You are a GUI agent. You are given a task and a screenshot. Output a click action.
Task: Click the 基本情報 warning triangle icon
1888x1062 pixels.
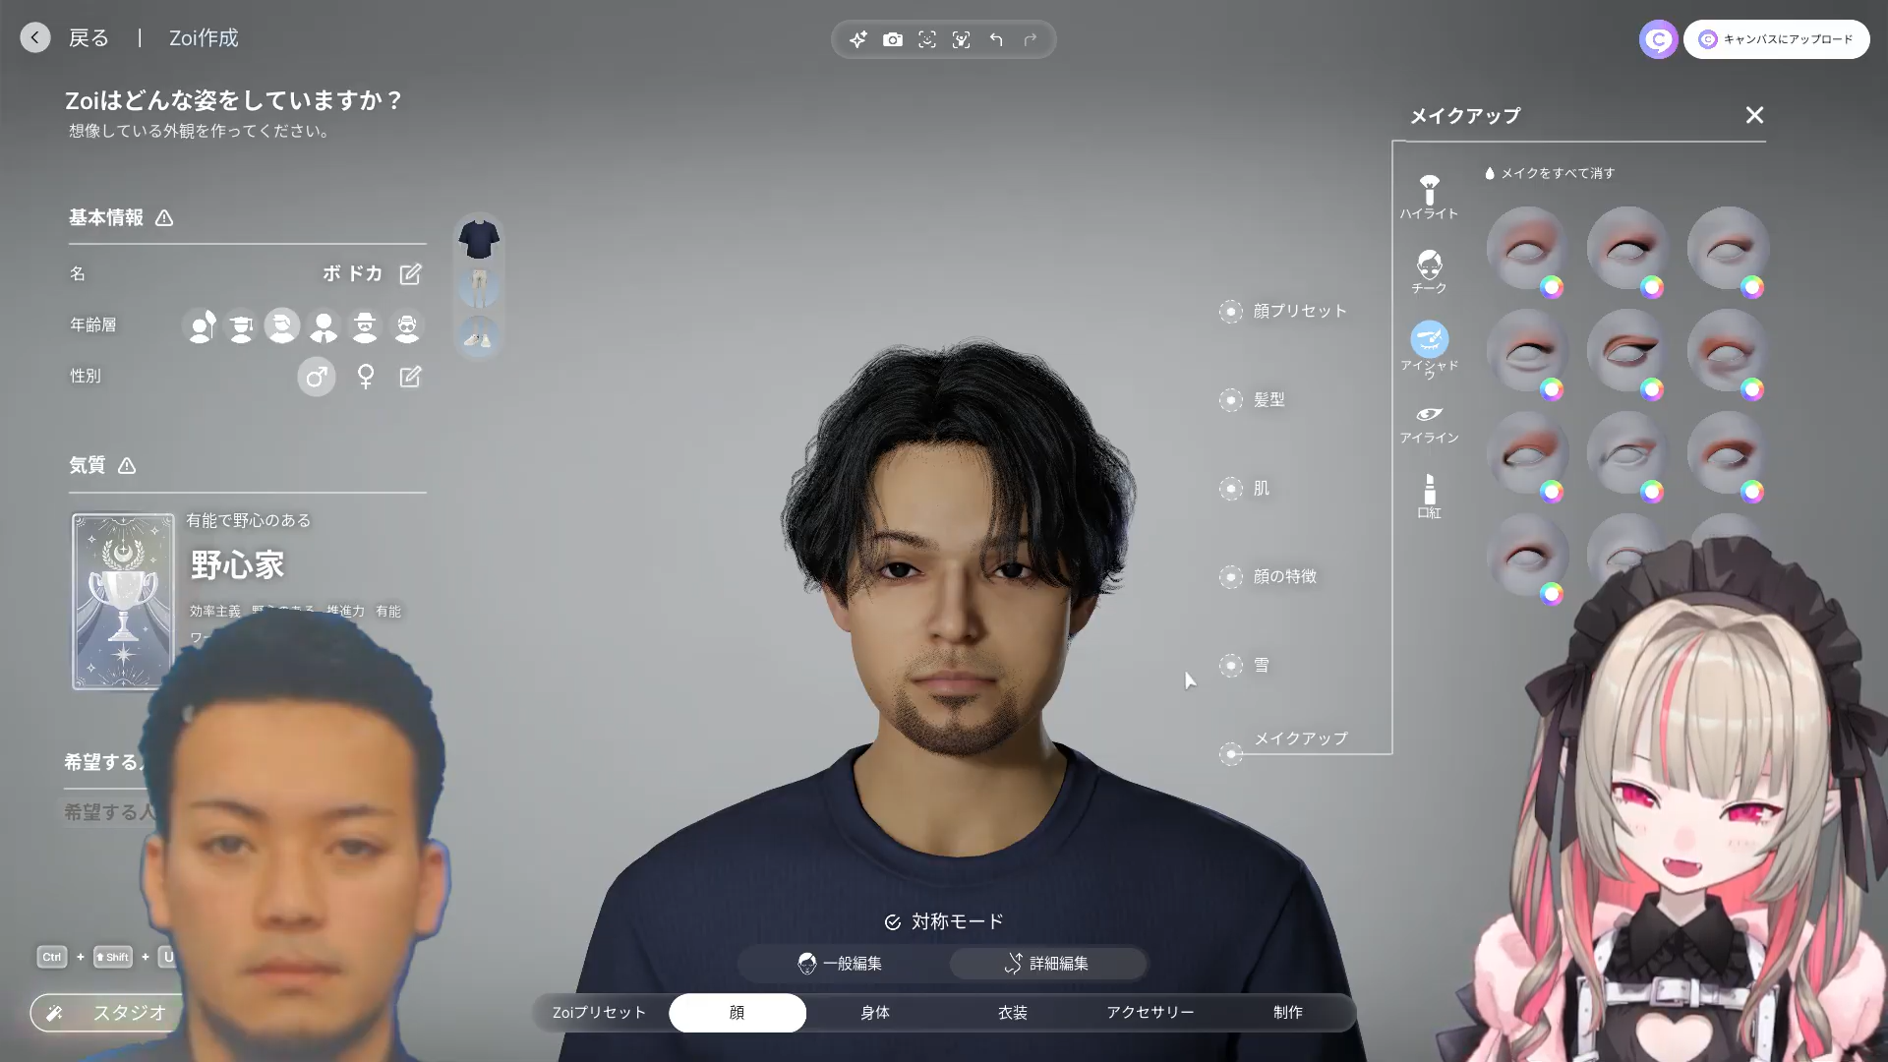pyautogui.click(x=164, y=218)
